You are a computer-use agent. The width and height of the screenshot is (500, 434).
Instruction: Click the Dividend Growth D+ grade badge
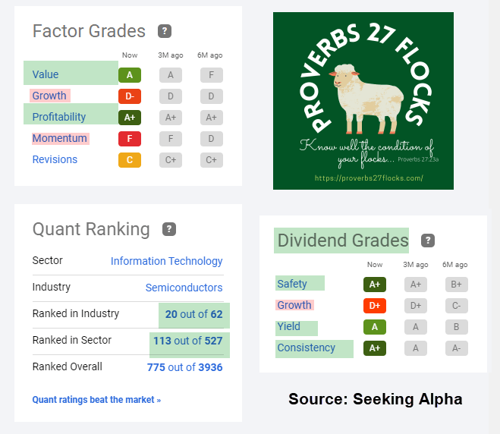(x=375, y=306)
